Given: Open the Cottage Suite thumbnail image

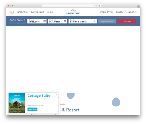Looking at the screenshot, I should pos(17,103).
